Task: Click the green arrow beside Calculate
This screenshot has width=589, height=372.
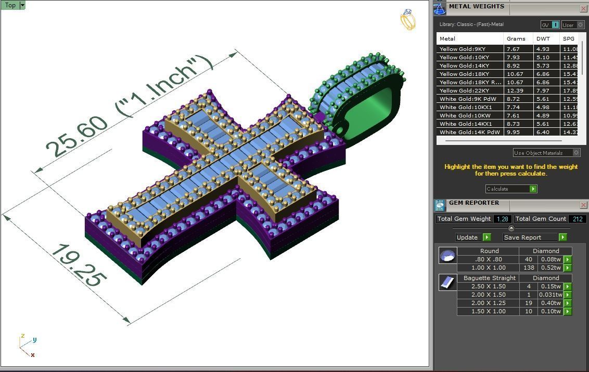Action: (x=533, y=189)
